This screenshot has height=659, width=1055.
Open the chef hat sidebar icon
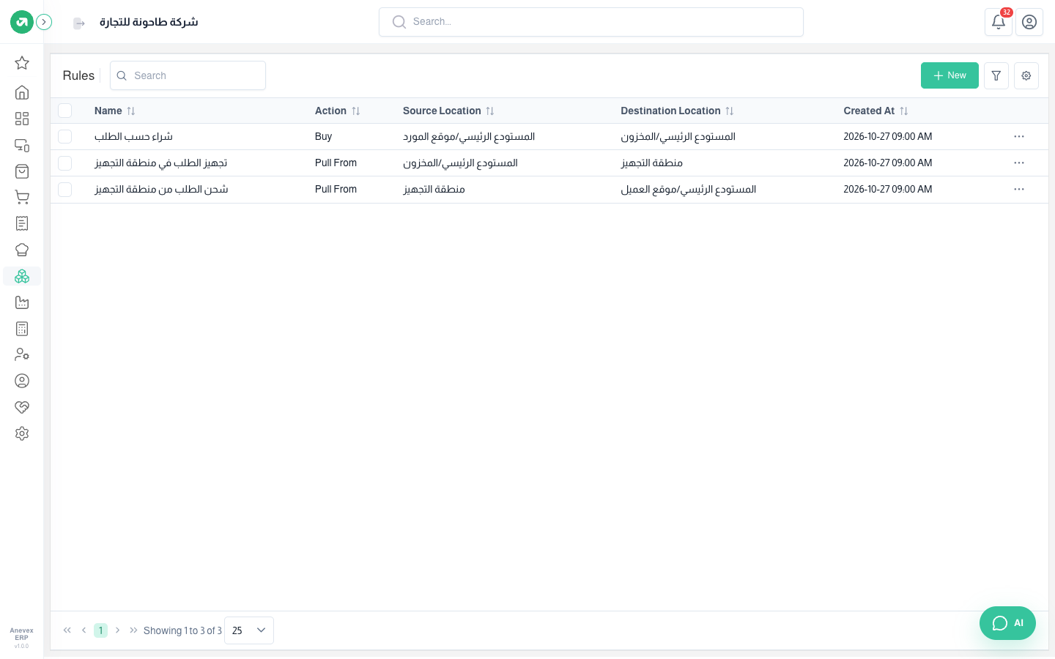click(22, 250)
